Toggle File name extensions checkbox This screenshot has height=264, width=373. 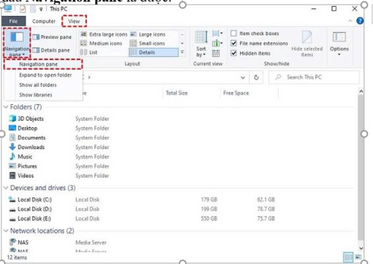click(259, 44)
